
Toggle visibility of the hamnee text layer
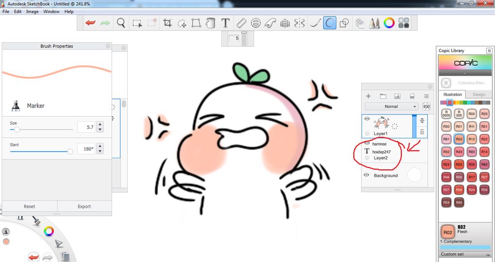(x=367, y=143)
